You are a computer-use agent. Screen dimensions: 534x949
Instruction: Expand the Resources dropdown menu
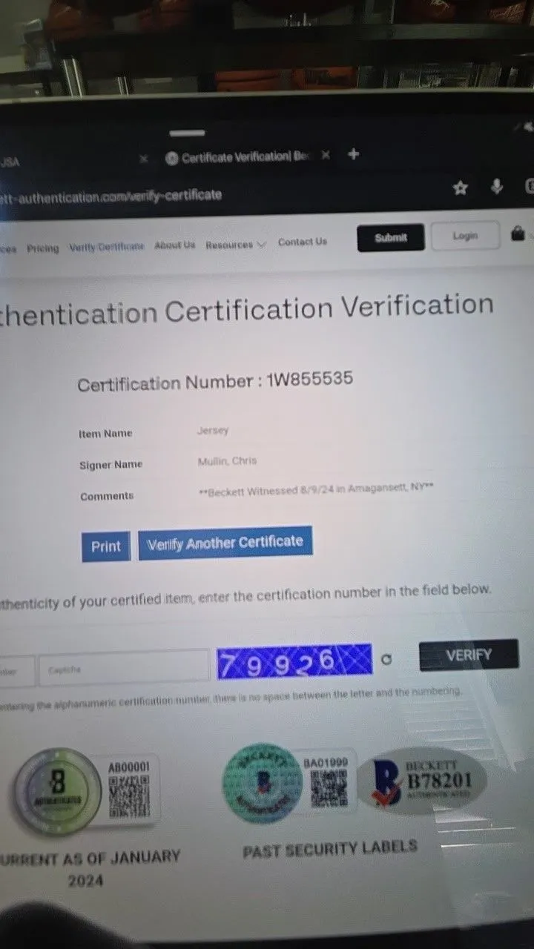coord(235,245)
